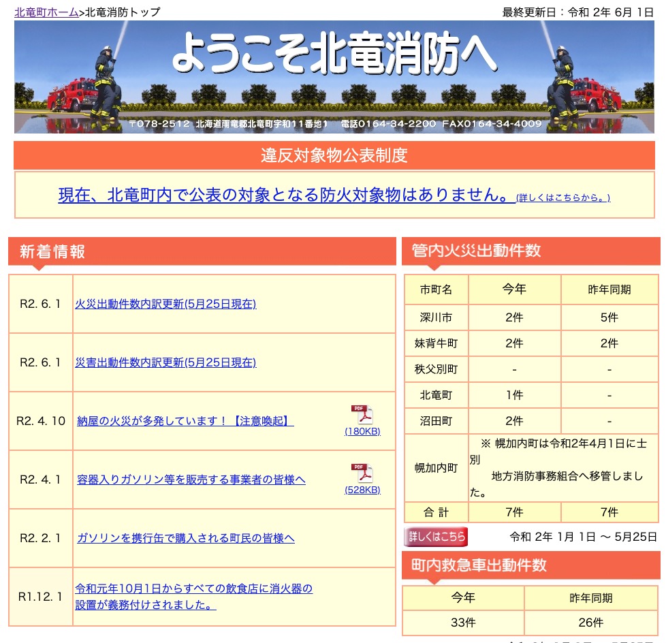Open ガソリンを携行缶で購入される町民 link
Screen dimensions: 666x643
(x=186, y=538)
